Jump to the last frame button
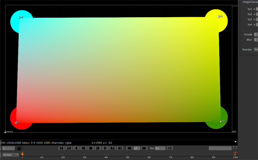258x160 pixels. 120,148
